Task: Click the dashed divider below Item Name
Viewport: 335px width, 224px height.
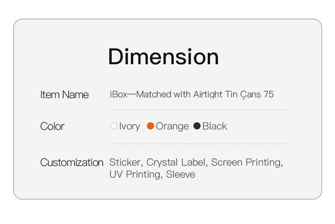Action: 200,109
